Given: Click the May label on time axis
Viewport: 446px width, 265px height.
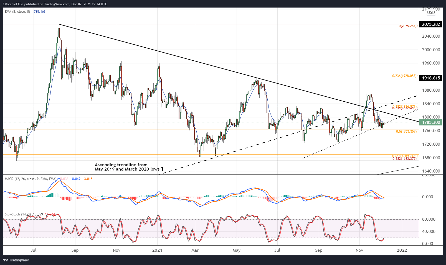Looking at the screenshot, I should [237, 250].
